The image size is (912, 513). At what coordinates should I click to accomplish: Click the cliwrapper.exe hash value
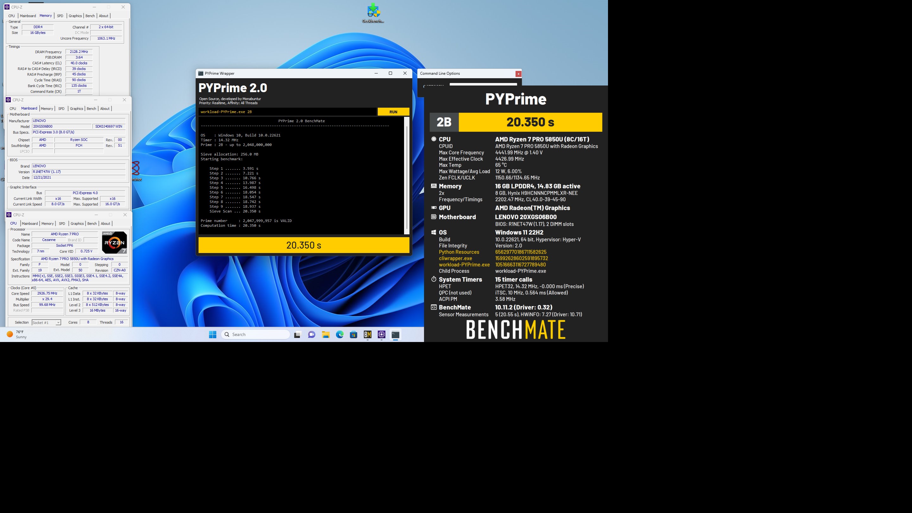[x=522, y=258]
